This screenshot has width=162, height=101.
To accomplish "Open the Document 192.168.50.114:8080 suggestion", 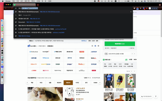I will pos(73,22).
